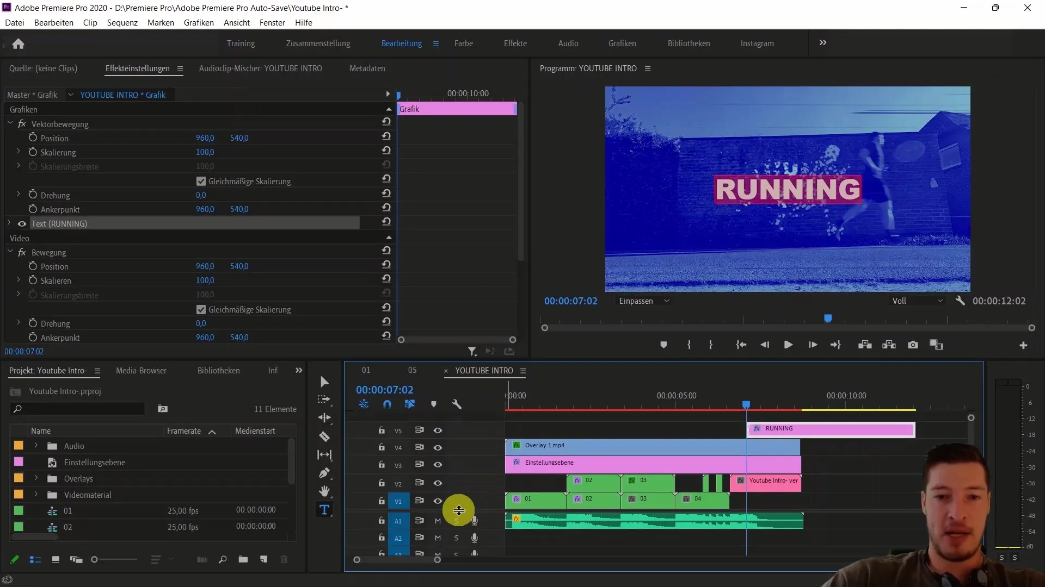The width and height of the screenshot is (1045, 587).
Task: Select the Pen tool
Action: 324,473
